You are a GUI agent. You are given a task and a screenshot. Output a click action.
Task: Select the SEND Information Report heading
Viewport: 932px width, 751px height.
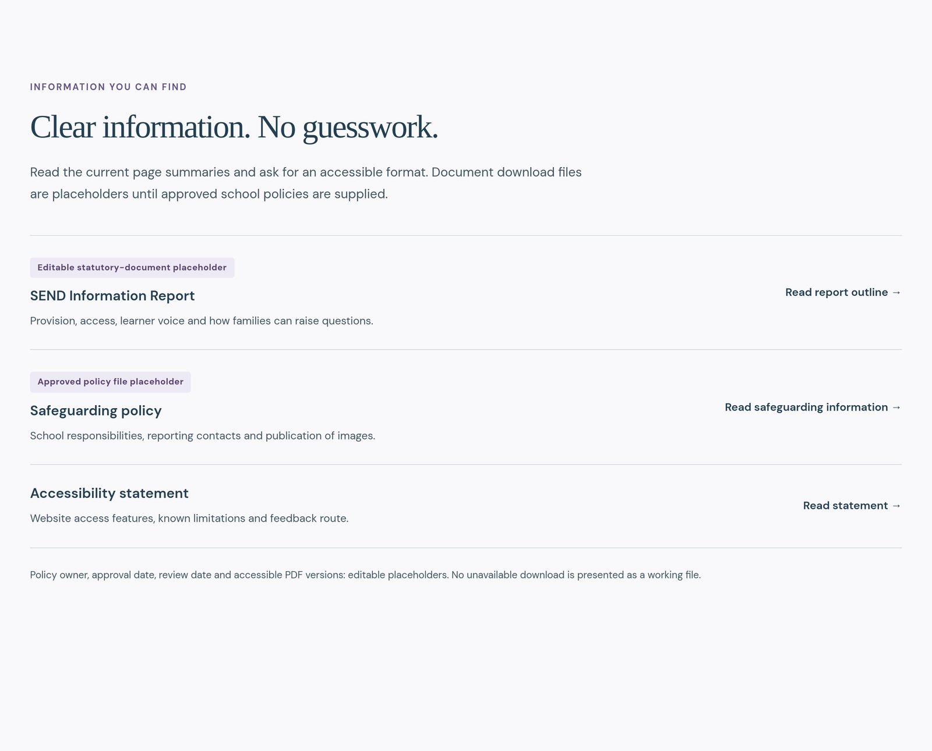click(112, 296)
